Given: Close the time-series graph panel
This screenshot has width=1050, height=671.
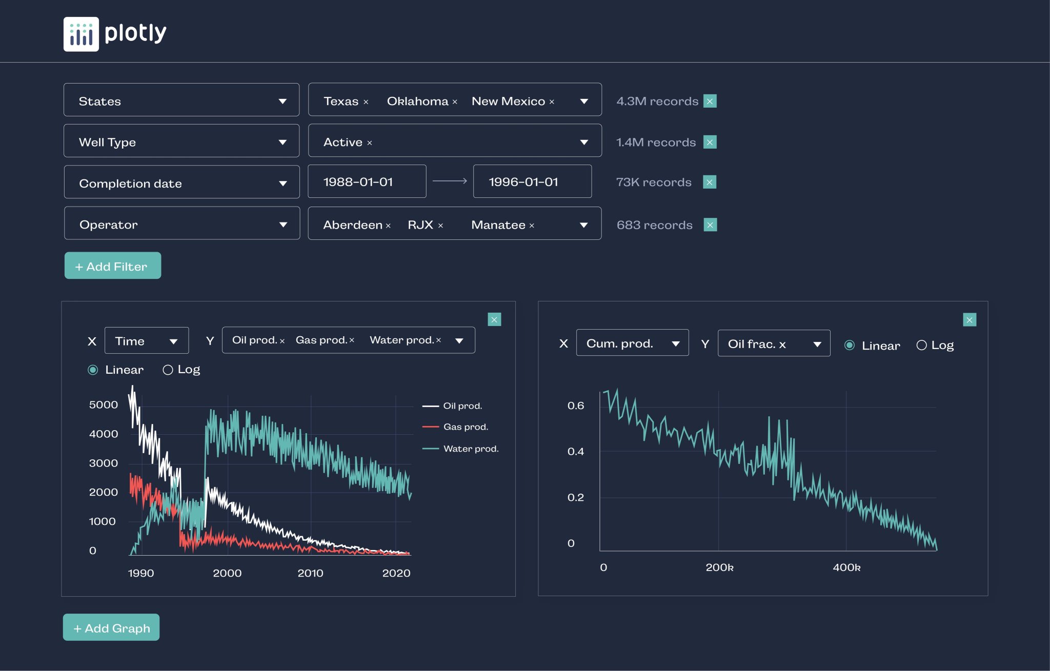Looking at the screenshot, I should click(494, 319).
